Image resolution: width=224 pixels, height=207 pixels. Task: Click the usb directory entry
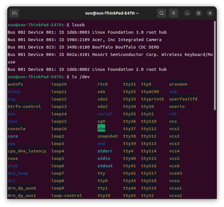173,92
